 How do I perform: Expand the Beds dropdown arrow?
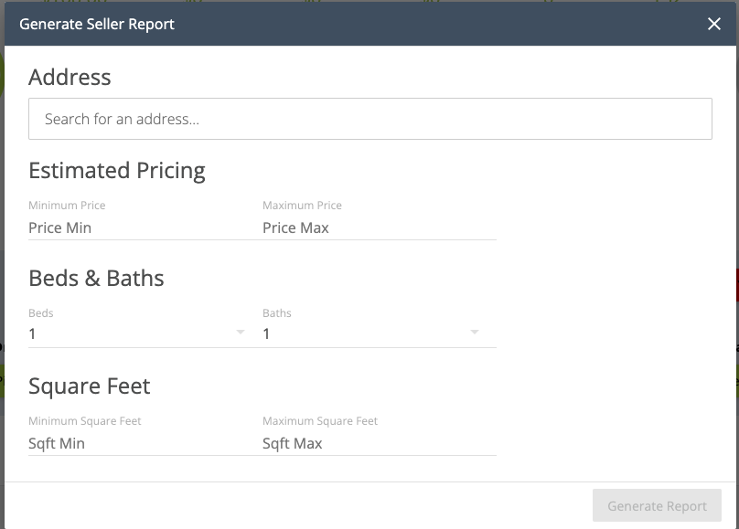coord(241,333)
